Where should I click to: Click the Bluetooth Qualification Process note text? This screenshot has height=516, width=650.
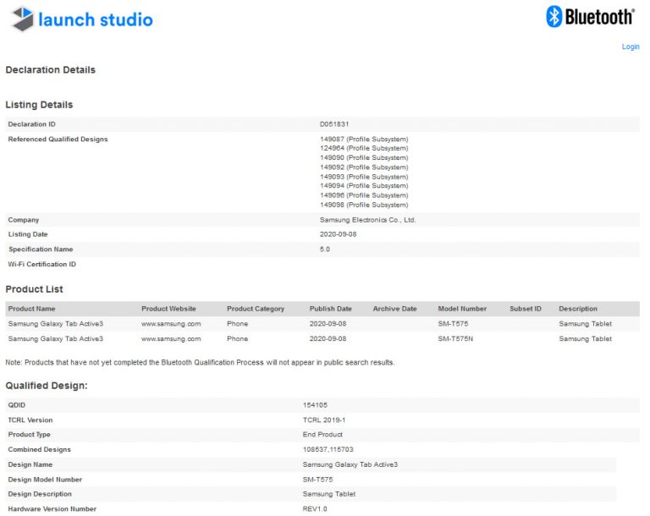200,362
